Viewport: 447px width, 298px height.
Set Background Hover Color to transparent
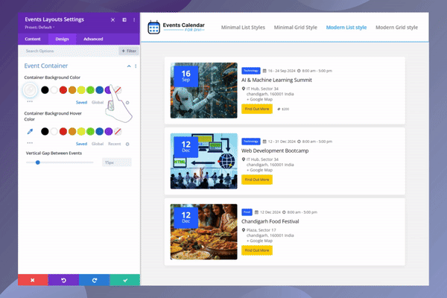(118, 131)
